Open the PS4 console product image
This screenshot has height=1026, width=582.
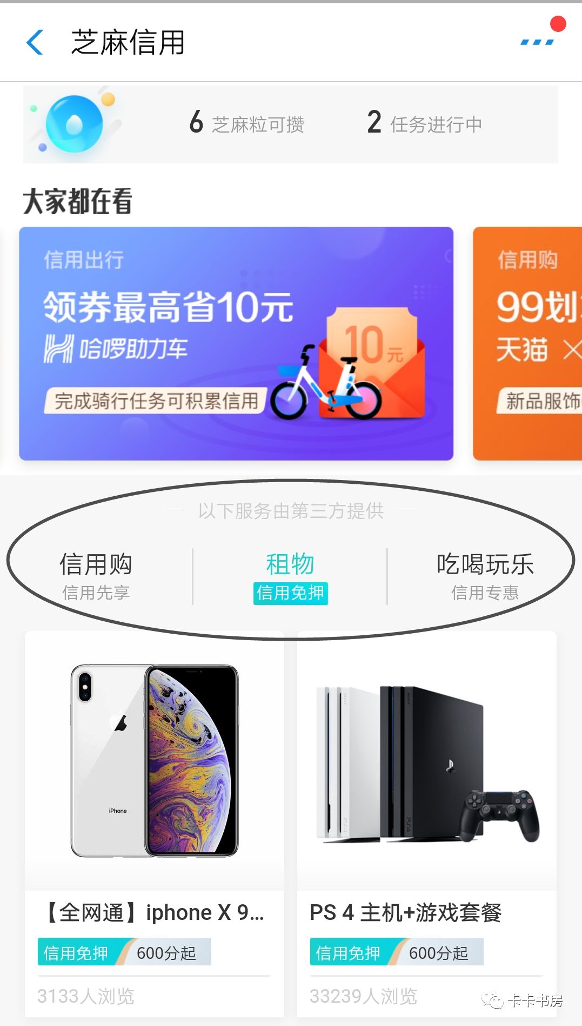[x=427, y=764]
